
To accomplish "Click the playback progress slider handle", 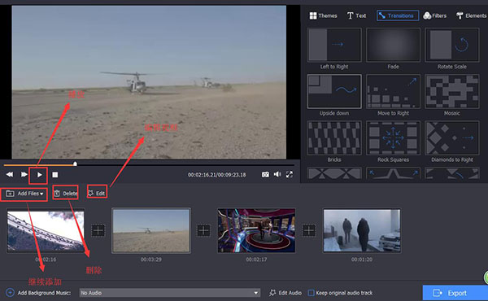I will click(x=75, y=164).
